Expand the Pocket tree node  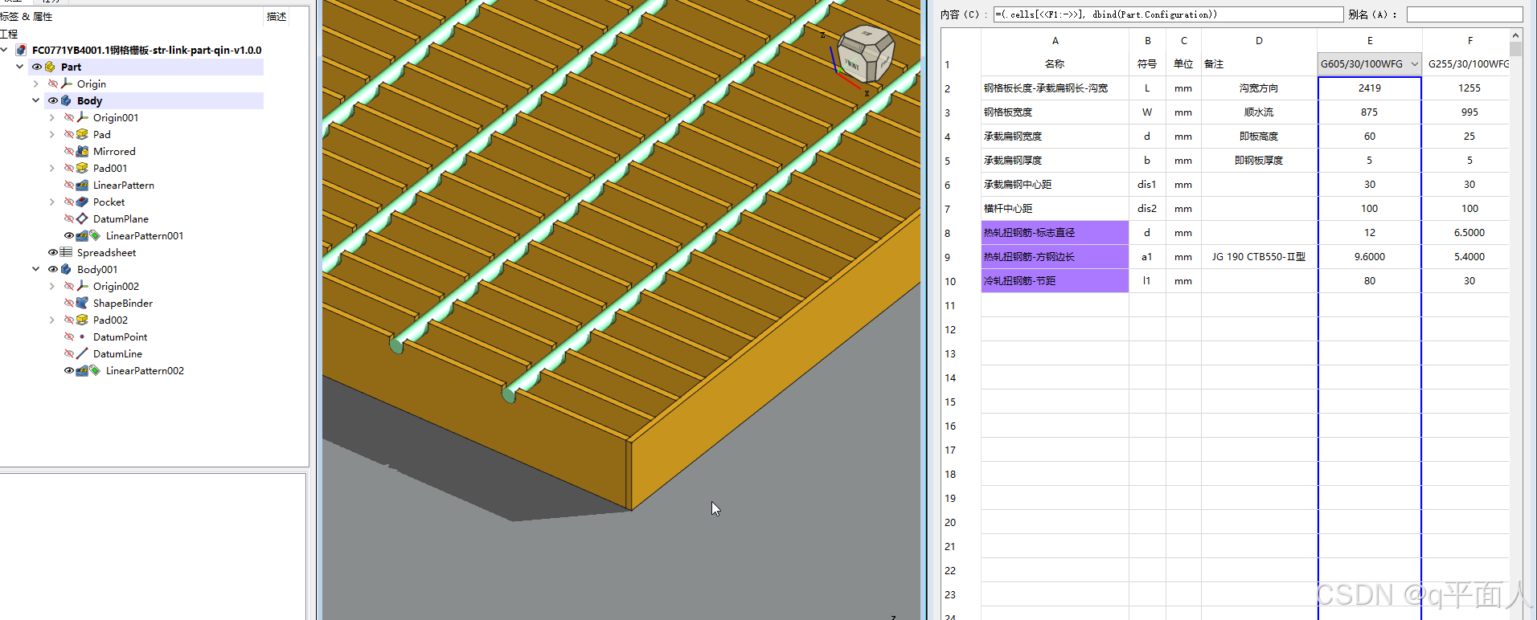(52, 202)
